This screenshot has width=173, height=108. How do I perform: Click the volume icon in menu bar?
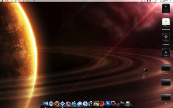[x=158, y=1]
